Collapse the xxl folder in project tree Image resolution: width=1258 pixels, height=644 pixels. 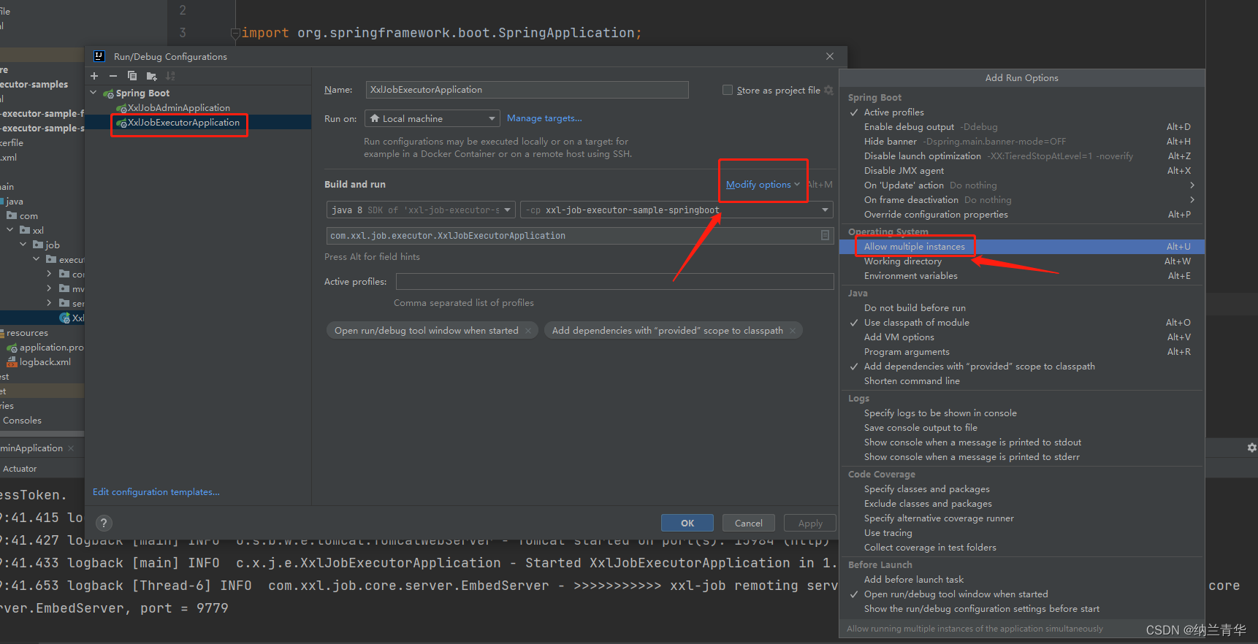coord(10,230)
